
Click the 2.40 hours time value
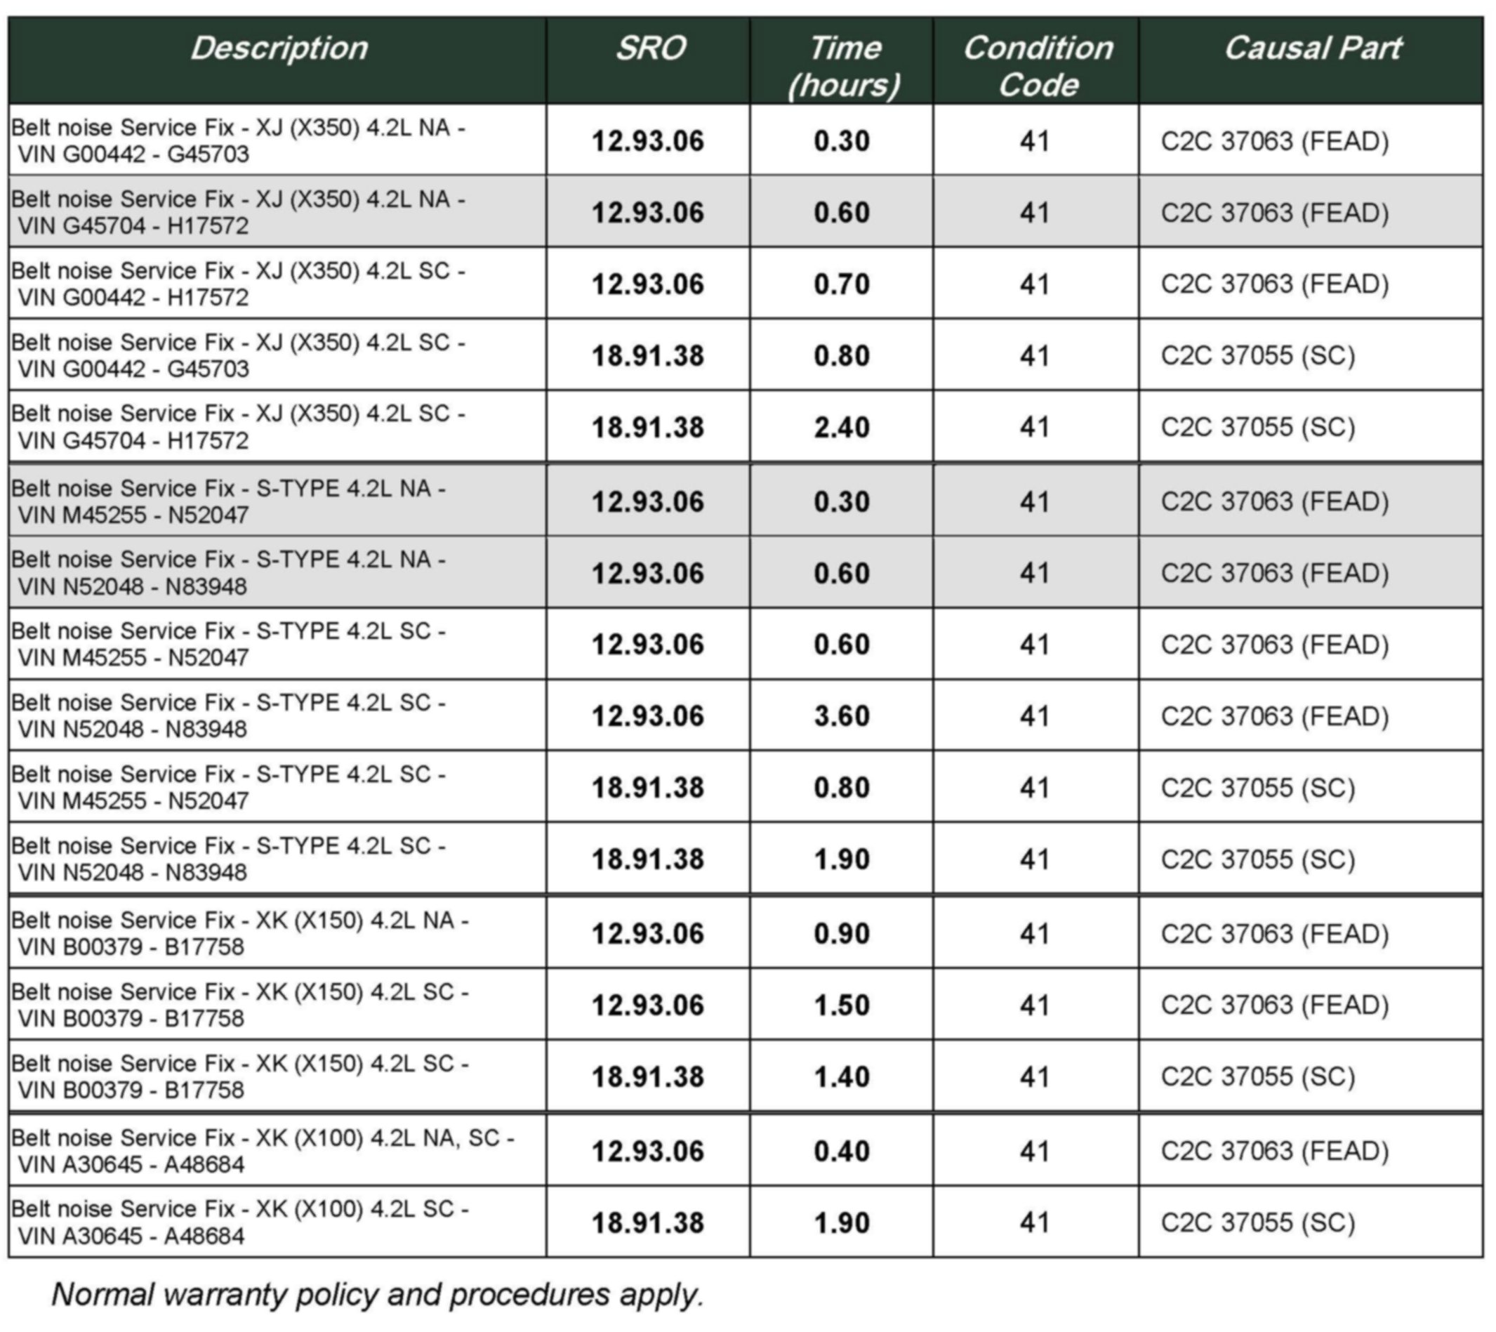coord(842,428)
